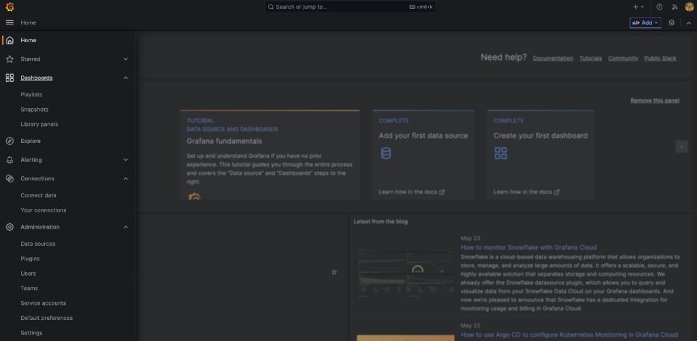Open the user profile avatar
Viewport: 697px width, 341px height.
click(x=689, y=7)
